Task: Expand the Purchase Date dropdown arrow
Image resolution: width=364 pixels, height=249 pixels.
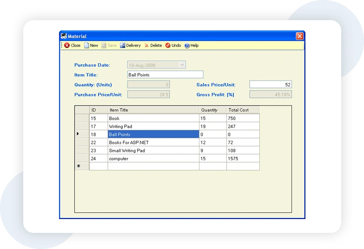Action: [x=182, y=65]
